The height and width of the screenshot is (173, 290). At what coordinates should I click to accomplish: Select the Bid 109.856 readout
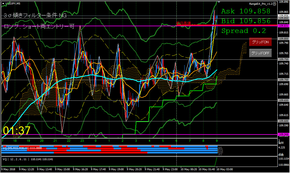click(x=246, y=21)
